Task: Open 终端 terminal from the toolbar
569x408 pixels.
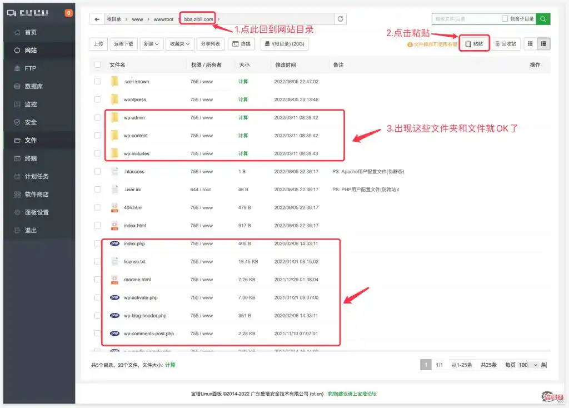Action: coord(242,43)
